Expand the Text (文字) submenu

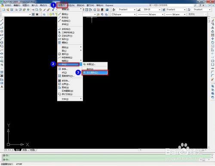click(70, 99)
